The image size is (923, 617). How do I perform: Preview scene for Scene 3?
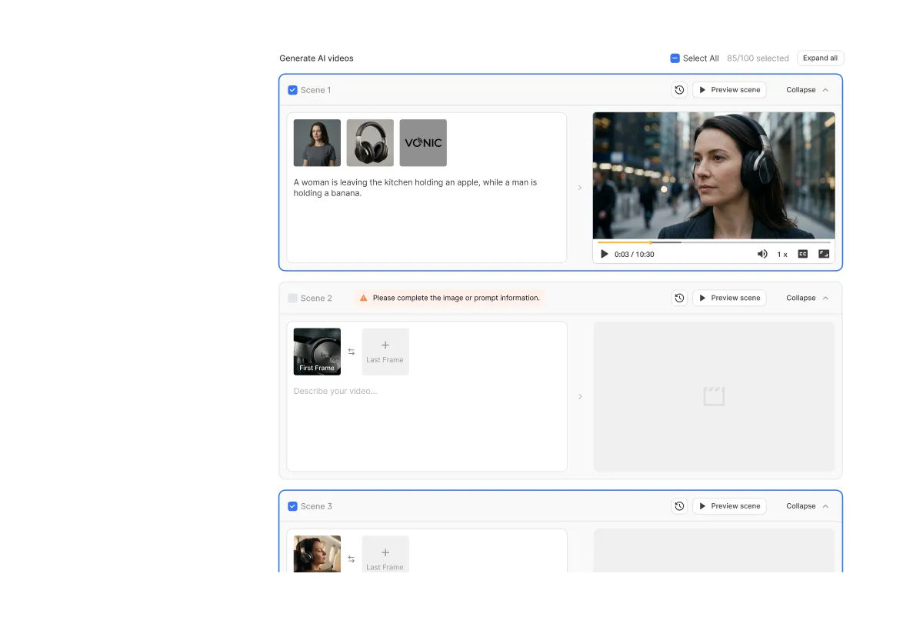729,506
